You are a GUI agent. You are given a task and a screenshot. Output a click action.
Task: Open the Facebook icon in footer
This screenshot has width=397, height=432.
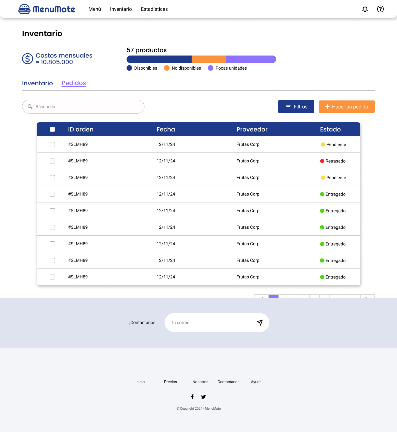(x=192, y=397)
